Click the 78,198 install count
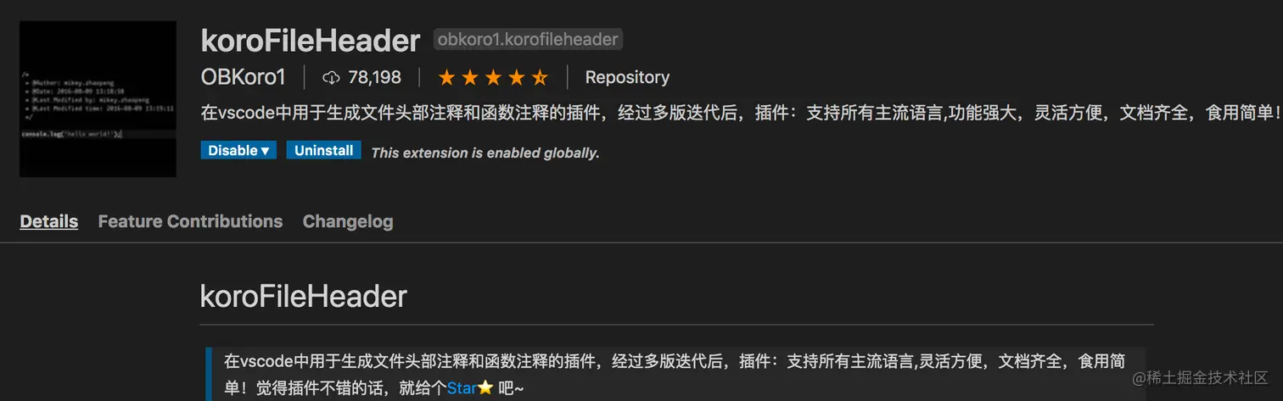Viewport: 1283px width, 401px height. point(374,77)
